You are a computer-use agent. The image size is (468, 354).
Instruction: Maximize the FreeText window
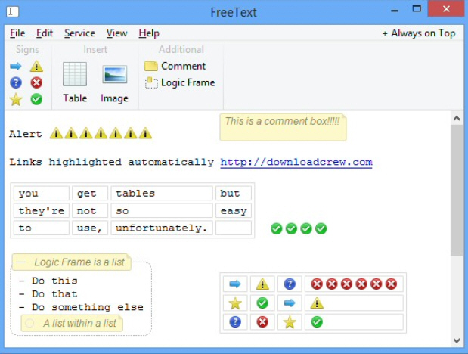pyautogui.click(x=417, y=9)
